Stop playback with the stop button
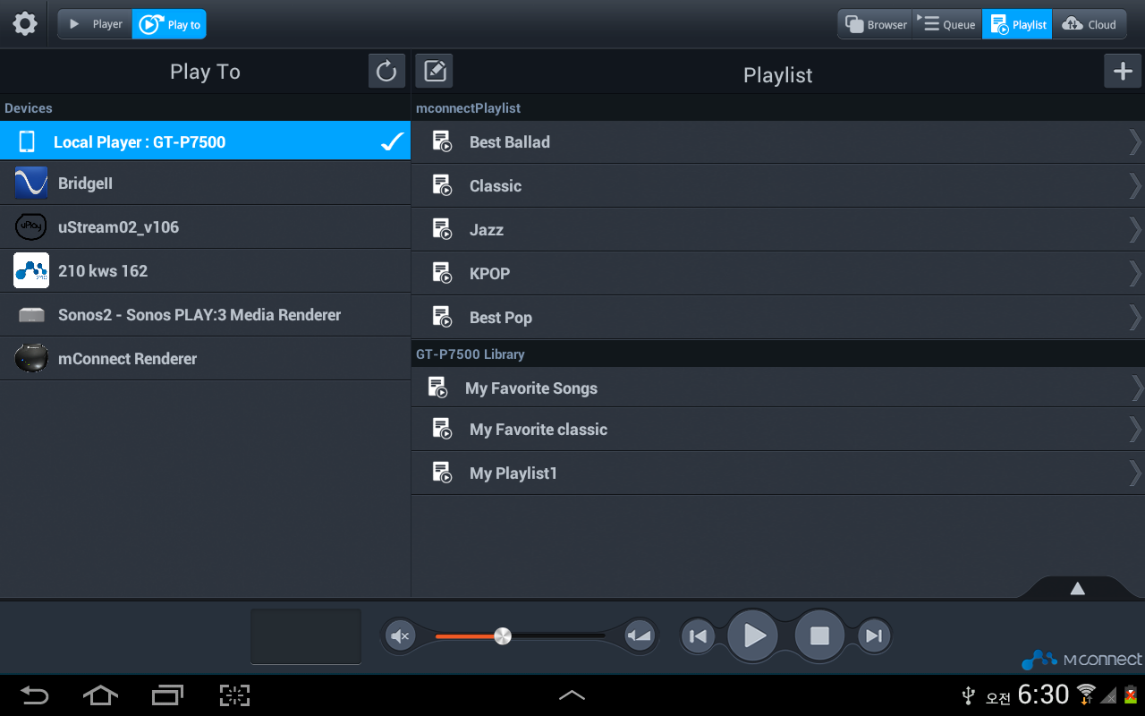Screen dimensions: 1145x716 click(819, 636)
